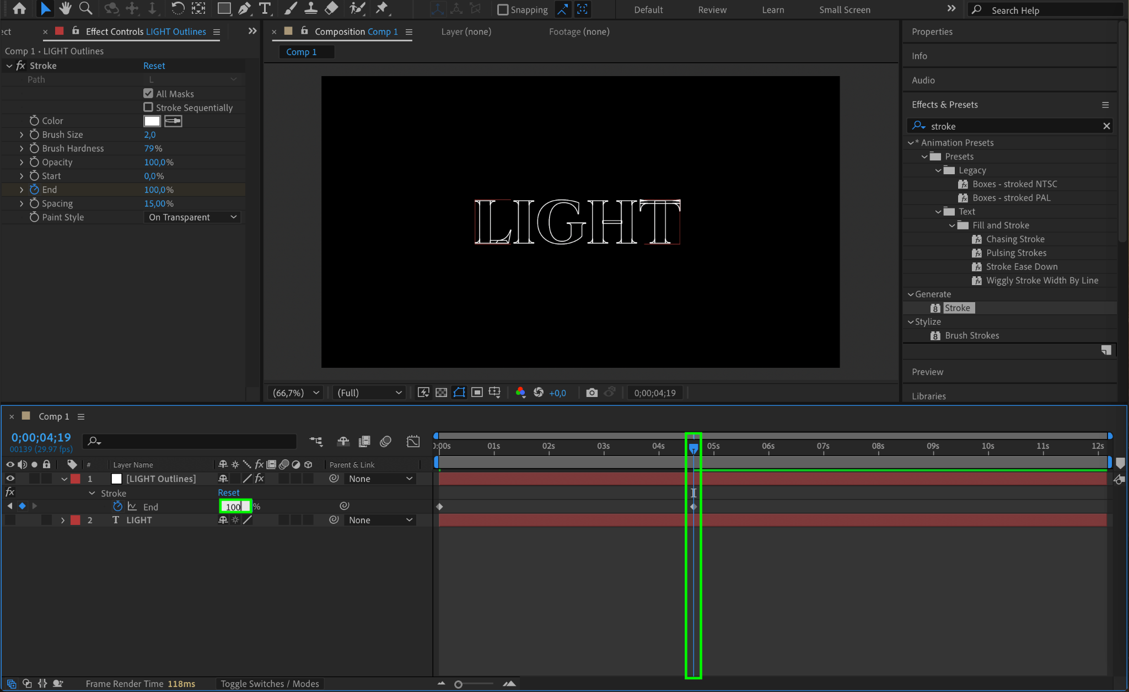Image resolution: width=1129 pixels, height=692 pixels.
Task: Click the Home icon
Action: [19, 8]
